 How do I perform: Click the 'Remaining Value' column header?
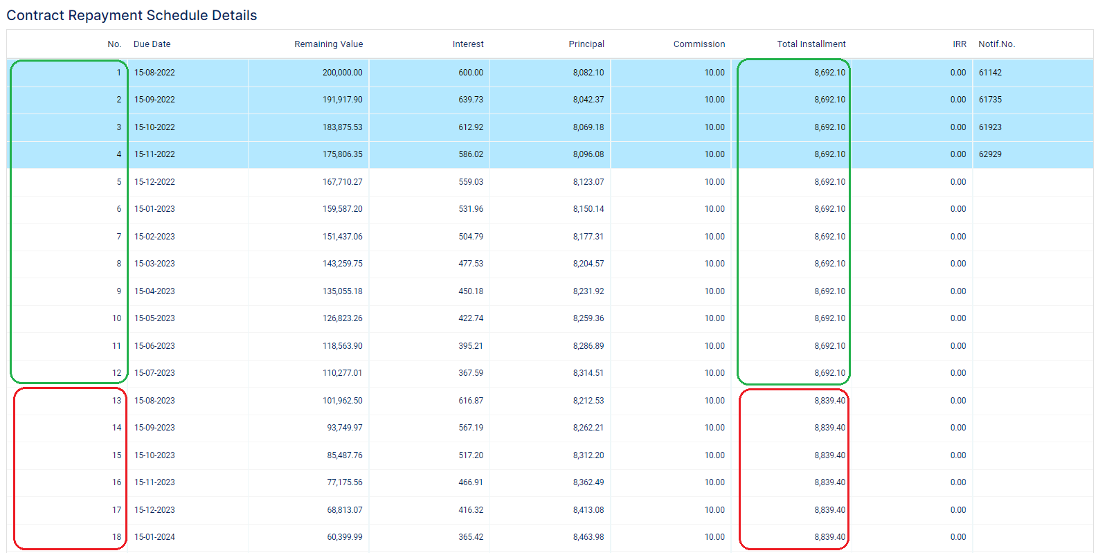(x=328, y=44)
